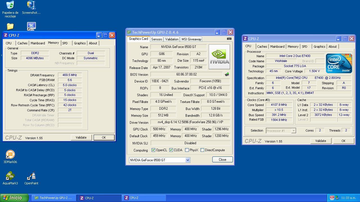
Task: Click the BIOS Version field 60.86.37.00.02
Action: tap(187, 74)
